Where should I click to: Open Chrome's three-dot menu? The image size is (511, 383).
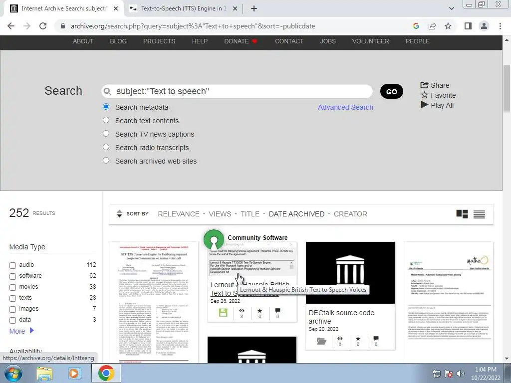point(500,26)
